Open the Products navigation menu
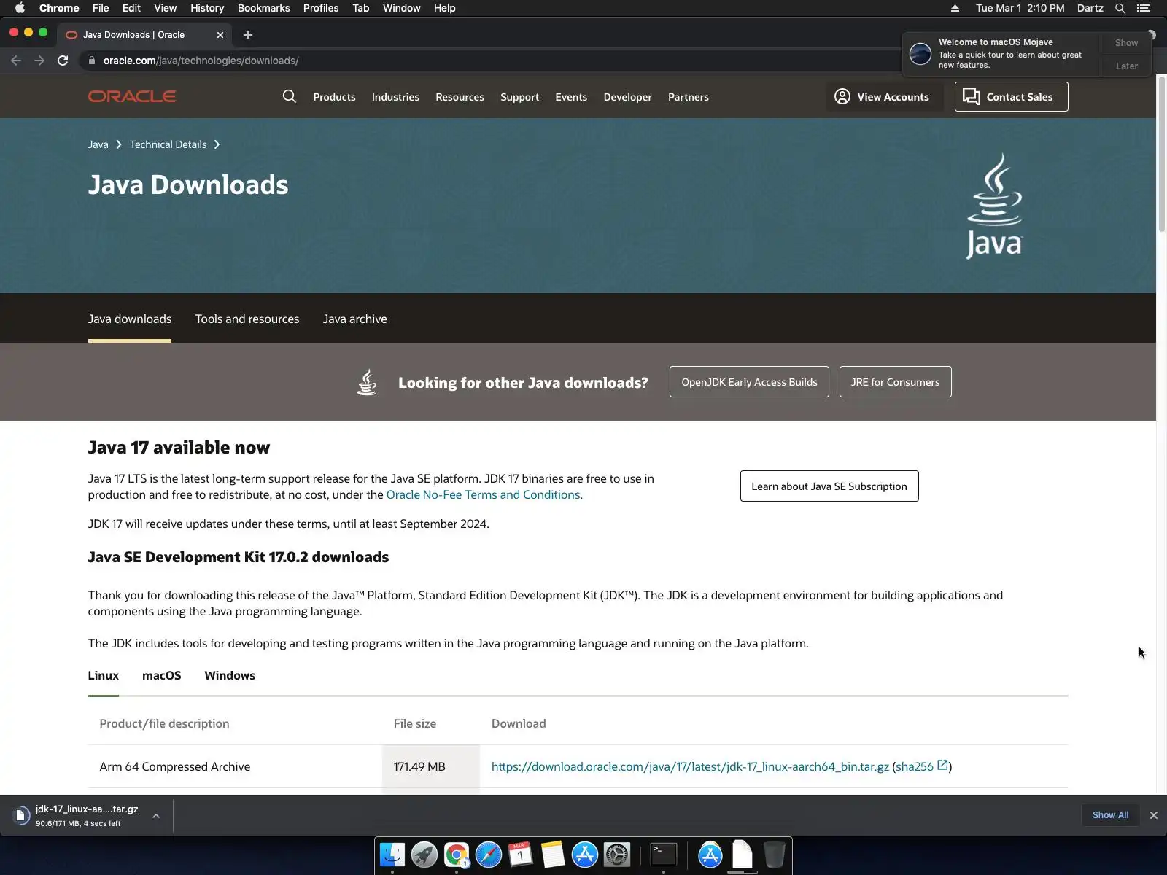The height and width of the screenshot is (875, 1167). 334,97
